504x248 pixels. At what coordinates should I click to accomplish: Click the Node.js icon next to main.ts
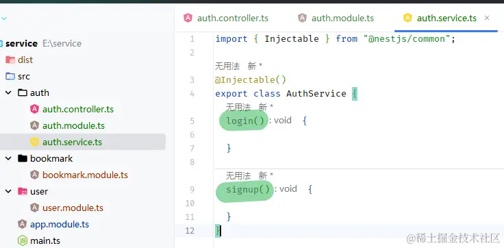coord(22,240)
